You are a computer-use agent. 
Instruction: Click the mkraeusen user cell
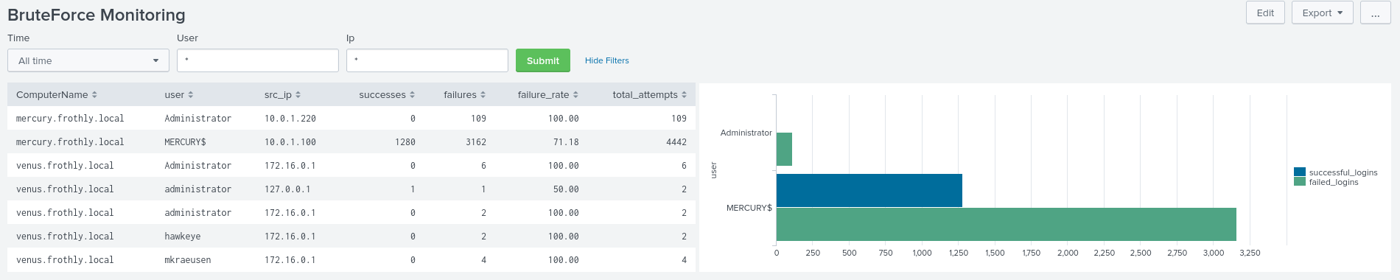(x=188, y=259)
